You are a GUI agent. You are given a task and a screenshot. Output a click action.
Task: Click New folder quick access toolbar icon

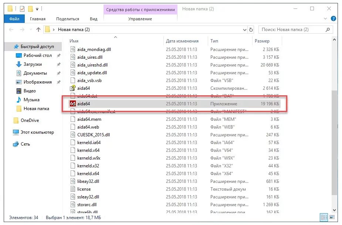click(31, 9)
